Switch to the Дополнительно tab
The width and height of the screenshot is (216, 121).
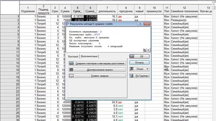point(89,56)
